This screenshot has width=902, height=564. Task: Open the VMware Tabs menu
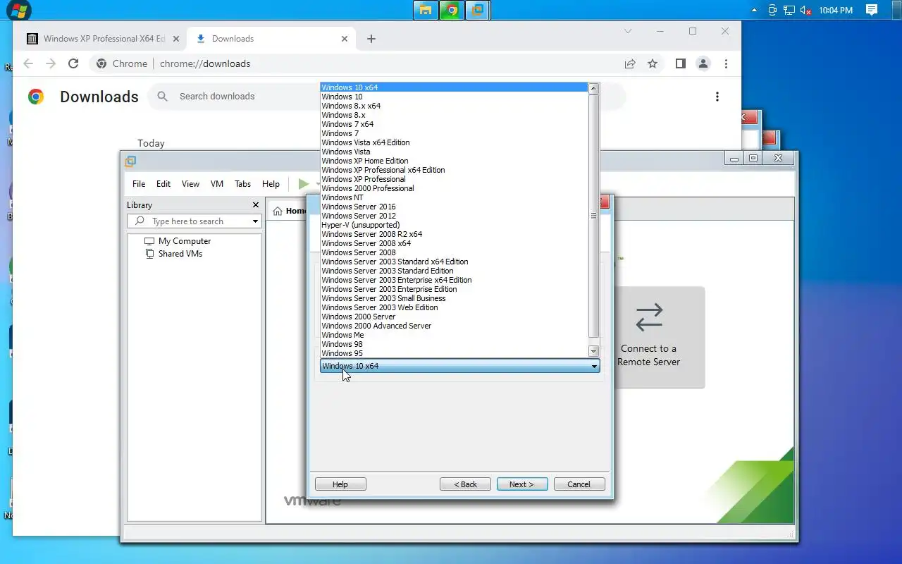click(x=242, y=184)
